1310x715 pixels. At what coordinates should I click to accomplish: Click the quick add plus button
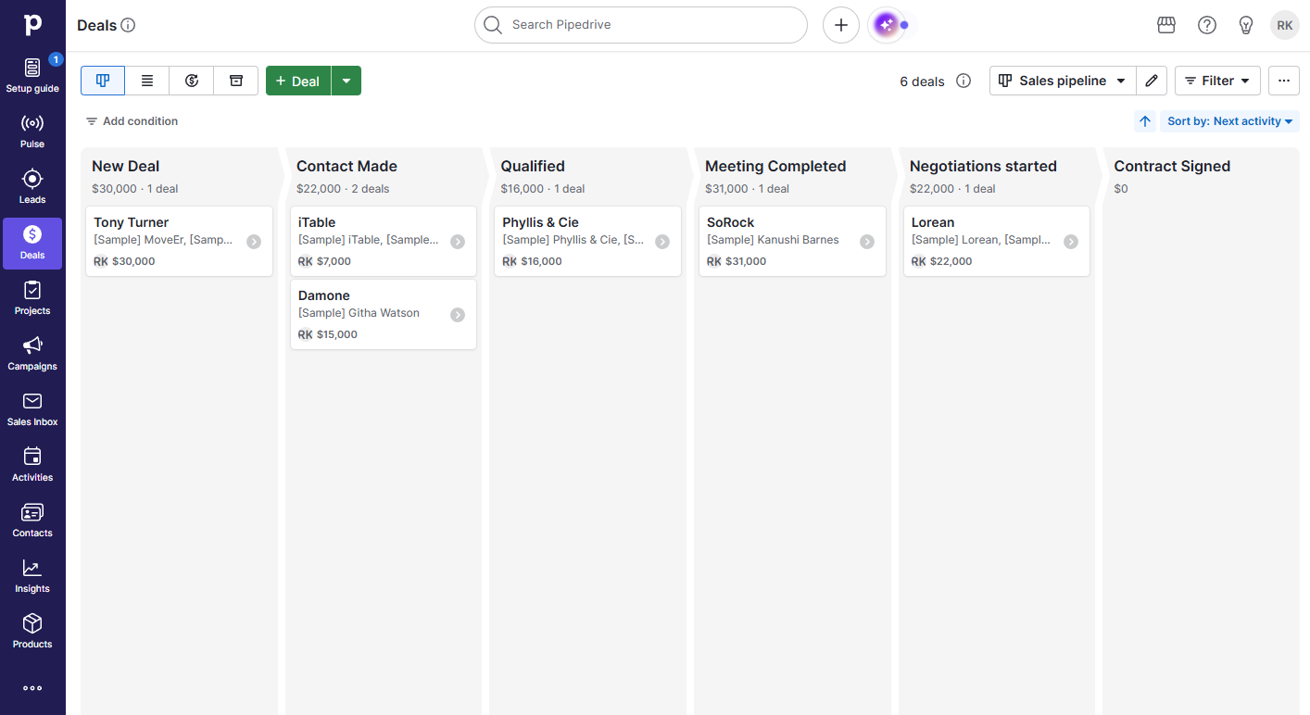click(x=841, y=25)
